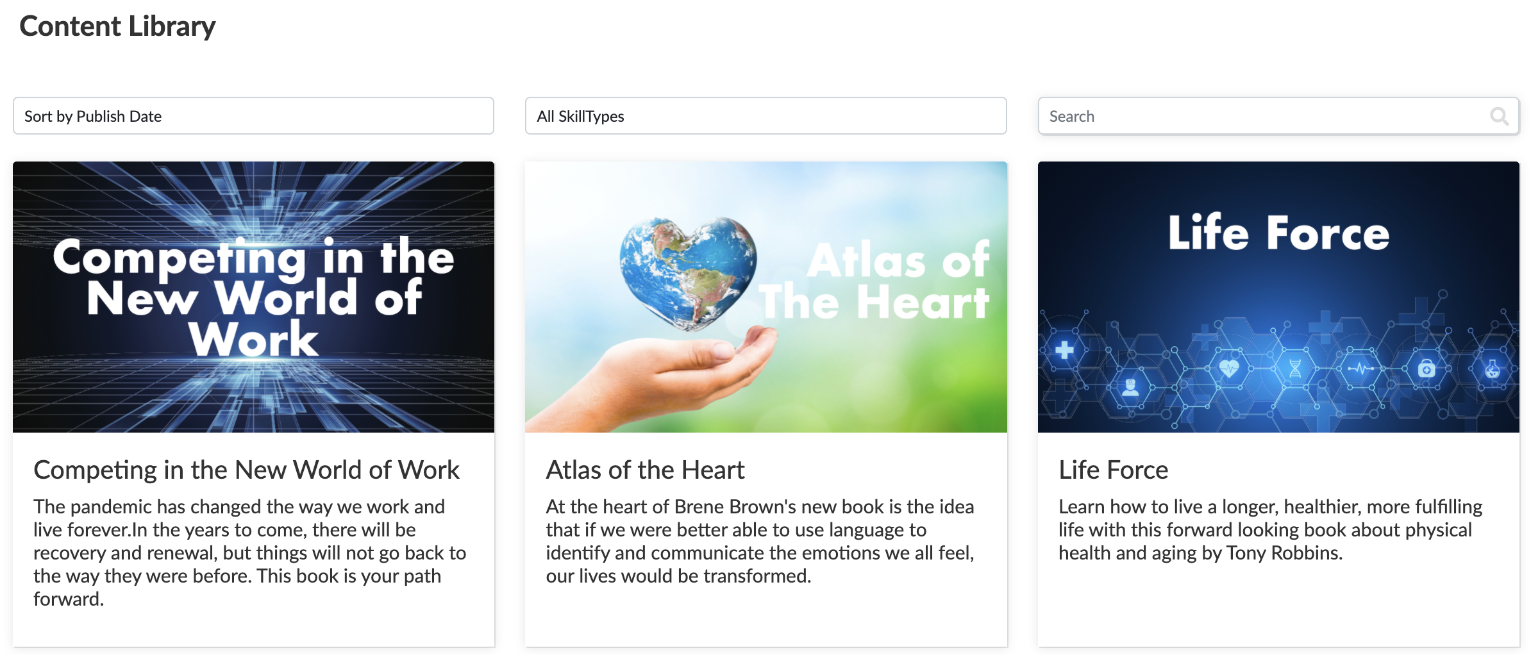Click the Brene Brown description text
1531x655 pixels.
coord(760,541)
